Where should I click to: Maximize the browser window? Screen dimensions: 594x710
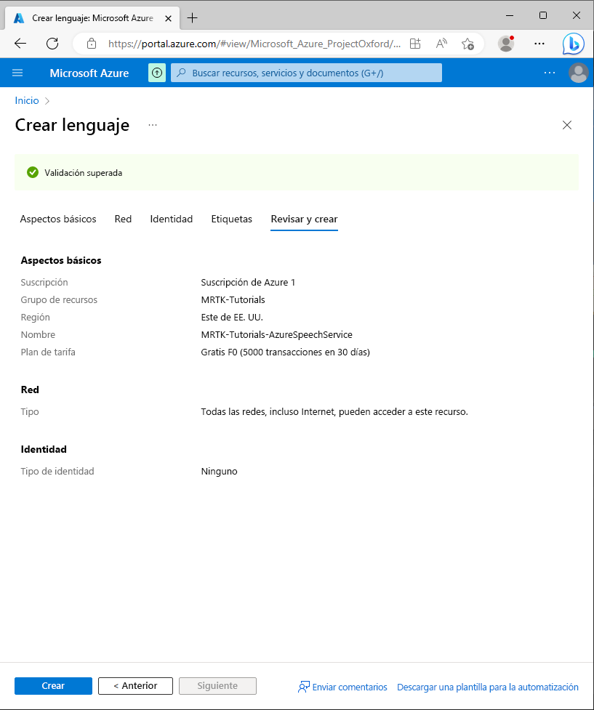pos(543,15)
